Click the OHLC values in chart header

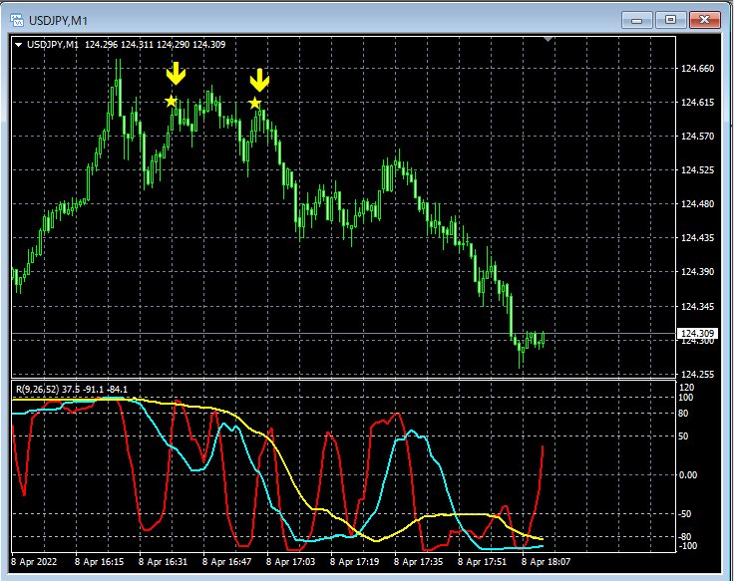tap(156, 45)
